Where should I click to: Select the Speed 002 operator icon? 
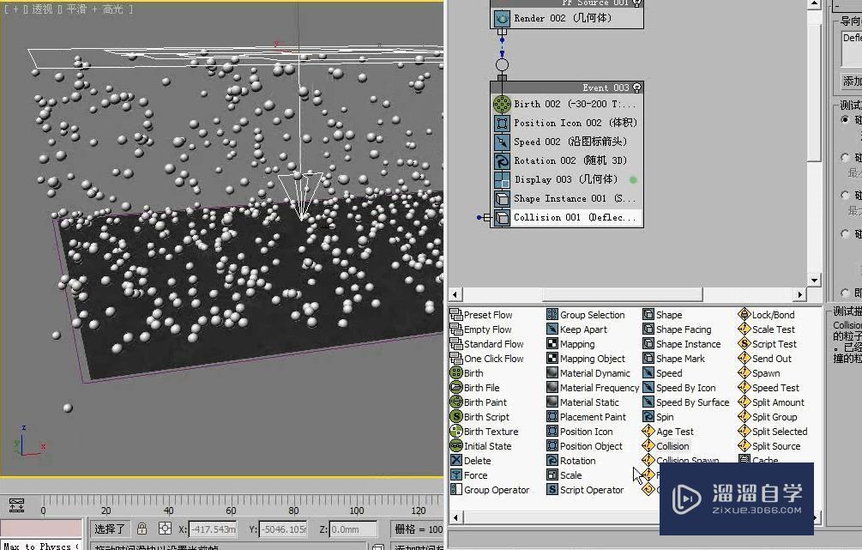coord(502,142)
